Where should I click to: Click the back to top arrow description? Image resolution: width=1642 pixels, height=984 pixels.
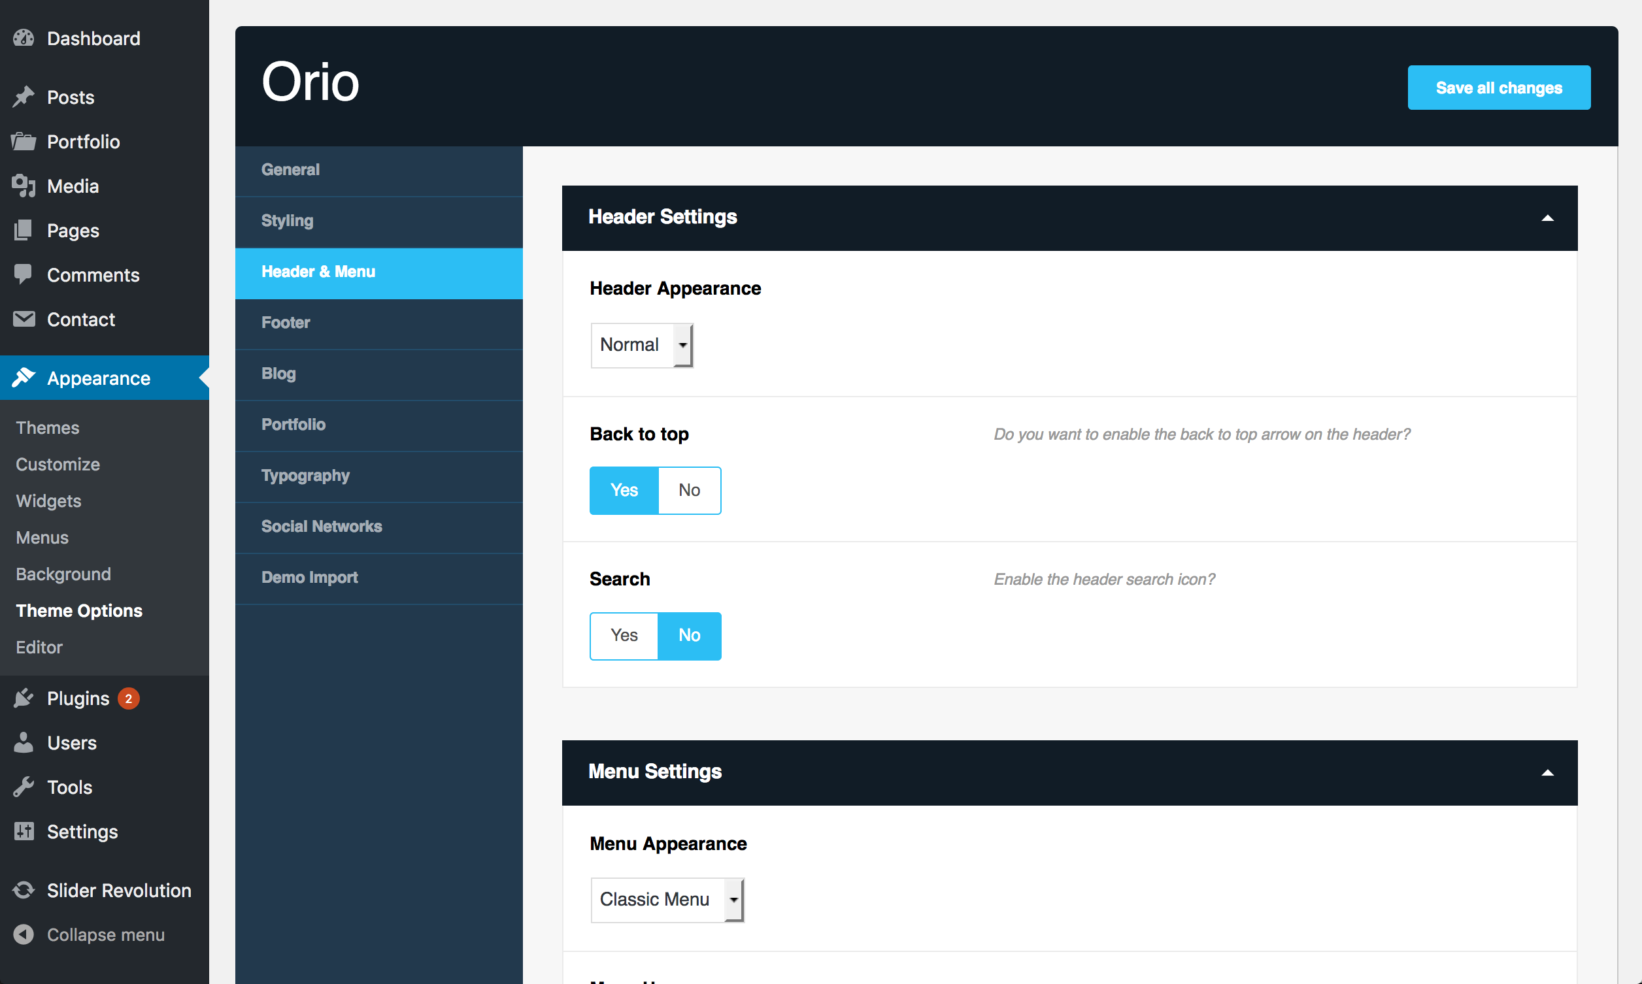pos(1201,435)
